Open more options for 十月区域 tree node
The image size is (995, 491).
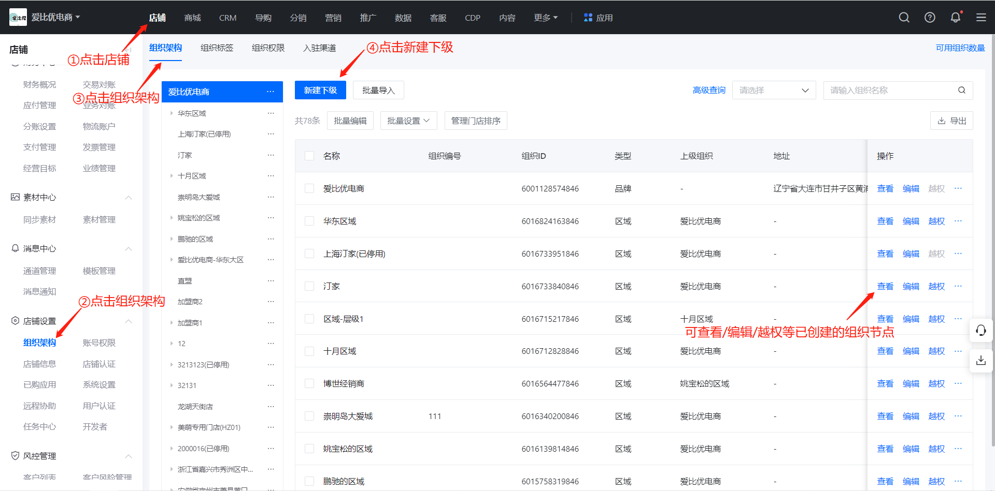pyautogui.click(x=271, y=176)
